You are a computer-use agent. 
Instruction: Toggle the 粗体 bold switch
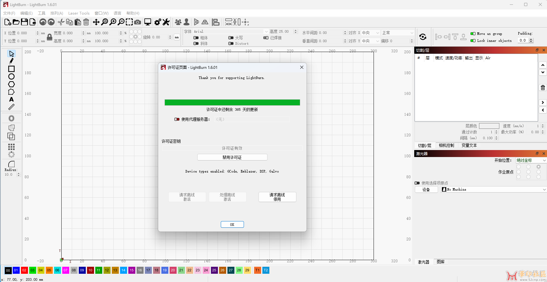(x=196, y=38)
